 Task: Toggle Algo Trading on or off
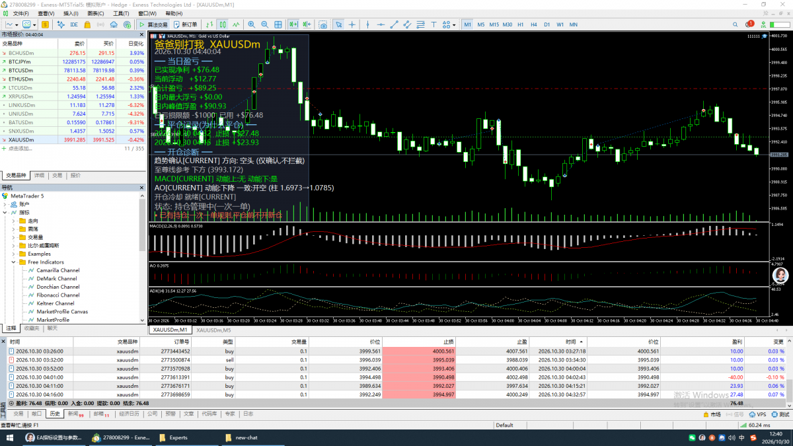point(153,24)
